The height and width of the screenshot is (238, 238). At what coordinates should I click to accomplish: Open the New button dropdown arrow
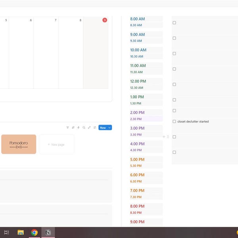(109, 128)
